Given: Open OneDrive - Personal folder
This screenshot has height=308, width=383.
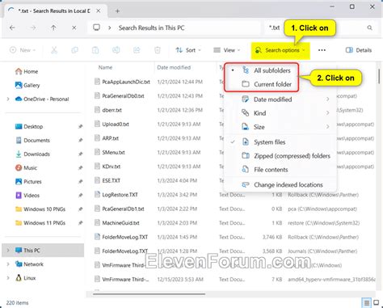Looking at the screenshot, I should pos(42,99).
